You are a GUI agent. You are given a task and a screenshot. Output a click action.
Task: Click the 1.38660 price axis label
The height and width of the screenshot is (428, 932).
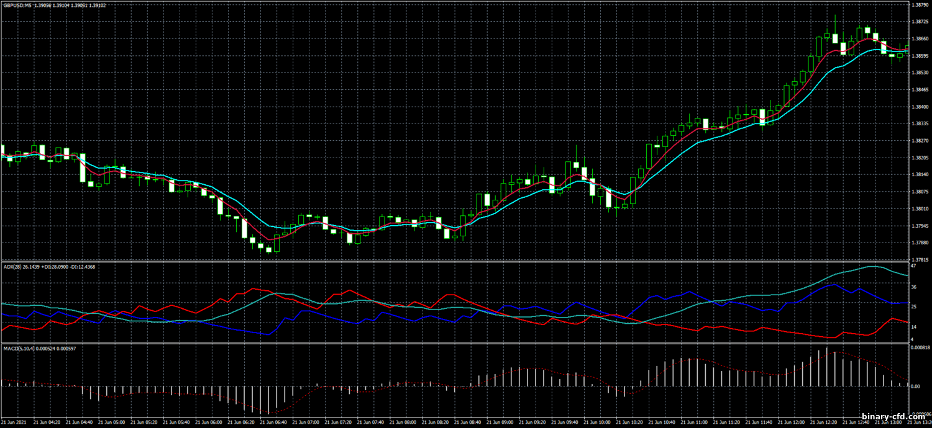point(919,38)
